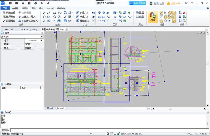The image size is (210, 136).
Task: Toggle the circle center snap option
Action: click(x=170, y=13)
